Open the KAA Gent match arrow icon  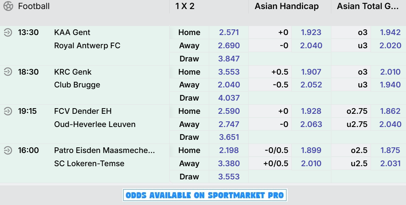click(x=8, y=32)
